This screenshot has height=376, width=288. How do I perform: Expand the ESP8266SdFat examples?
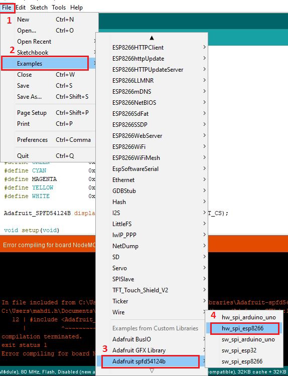152,114
